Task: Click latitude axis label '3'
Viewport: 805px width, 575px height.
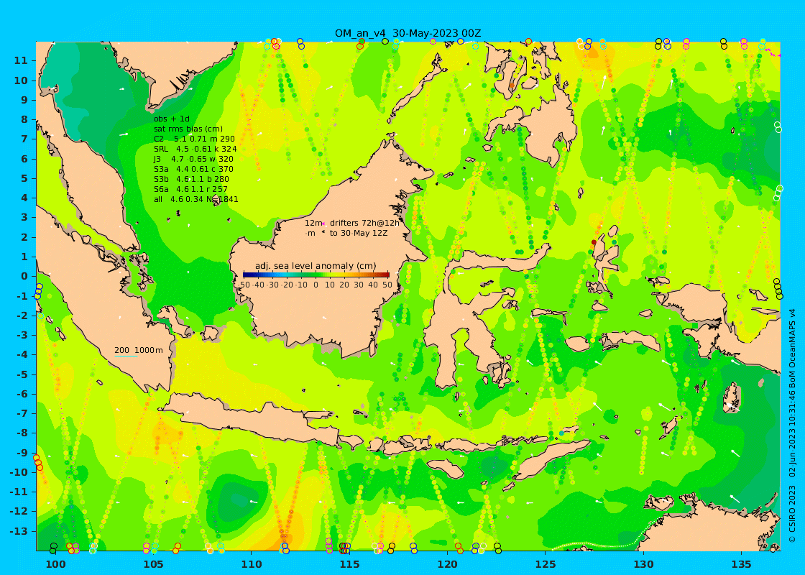Action: (24, 217)
